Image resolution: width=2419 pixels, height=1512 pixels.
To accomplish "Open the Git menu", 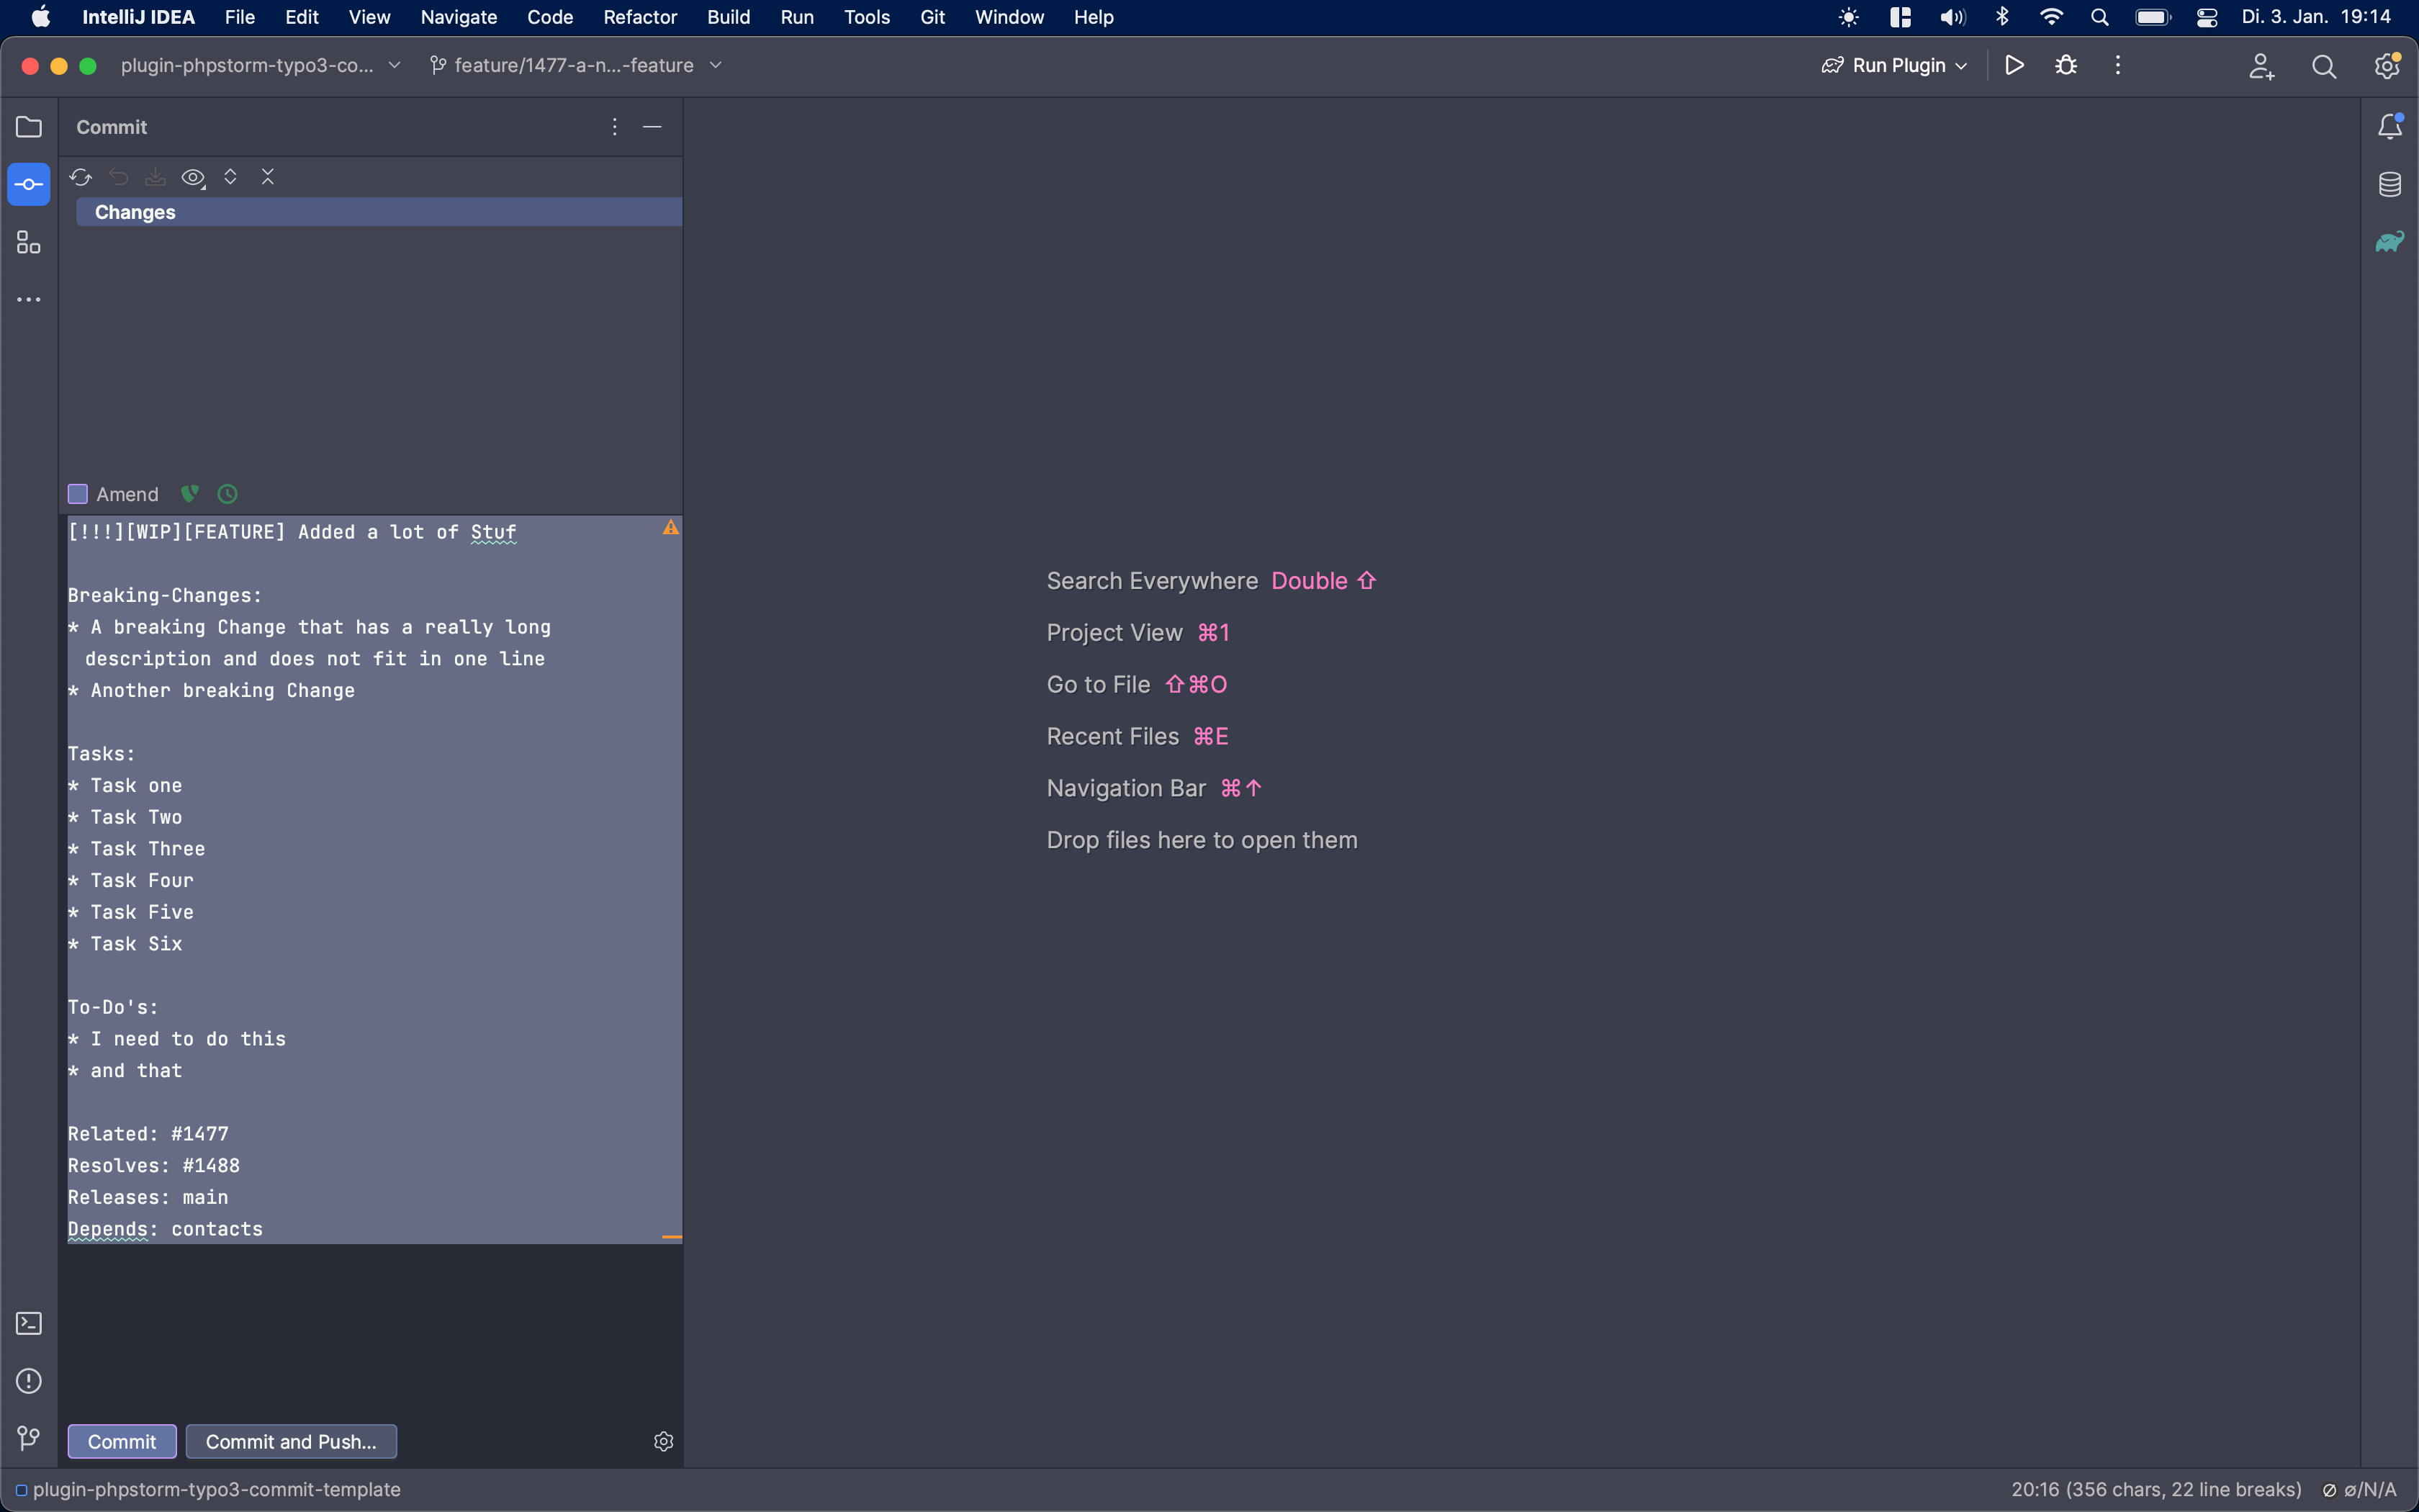I will coord(932,17).
